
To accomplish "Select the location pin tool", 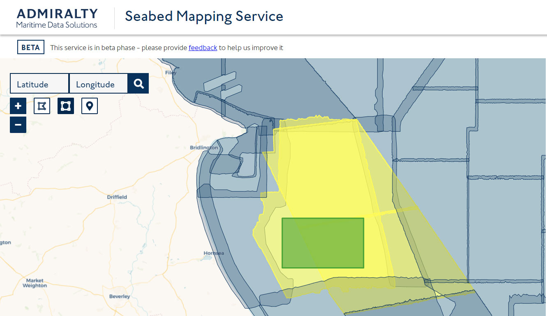I will (89, 105).
